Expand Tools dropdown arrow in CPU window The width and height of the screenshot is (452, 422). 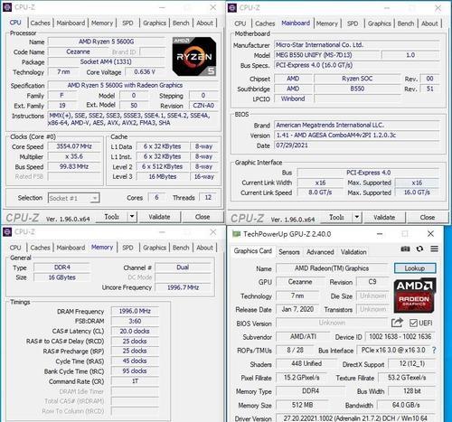(132, 216)
